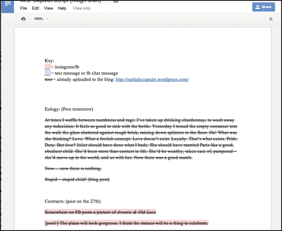Click the blue text message key swatch
Screen dimensions: 282x231
47,73
